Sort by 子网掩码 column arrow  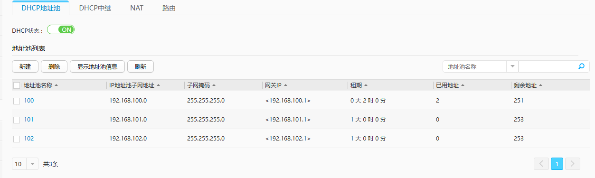(x=214, y=85)
